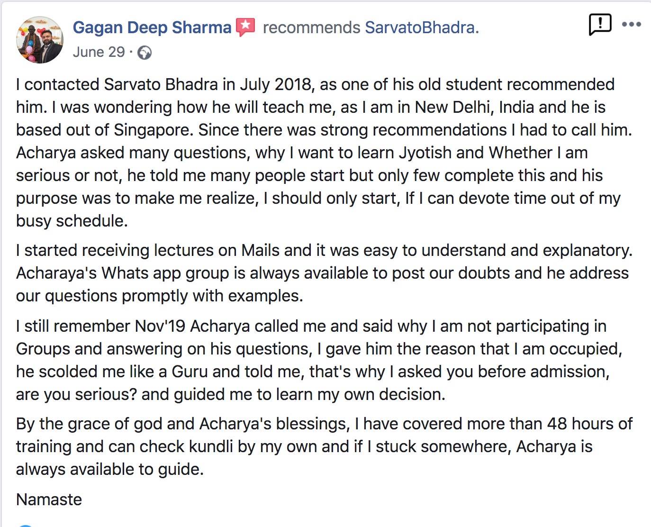Click the red star recommendation badge
The image size is (651, 527).
pos(245,27)
